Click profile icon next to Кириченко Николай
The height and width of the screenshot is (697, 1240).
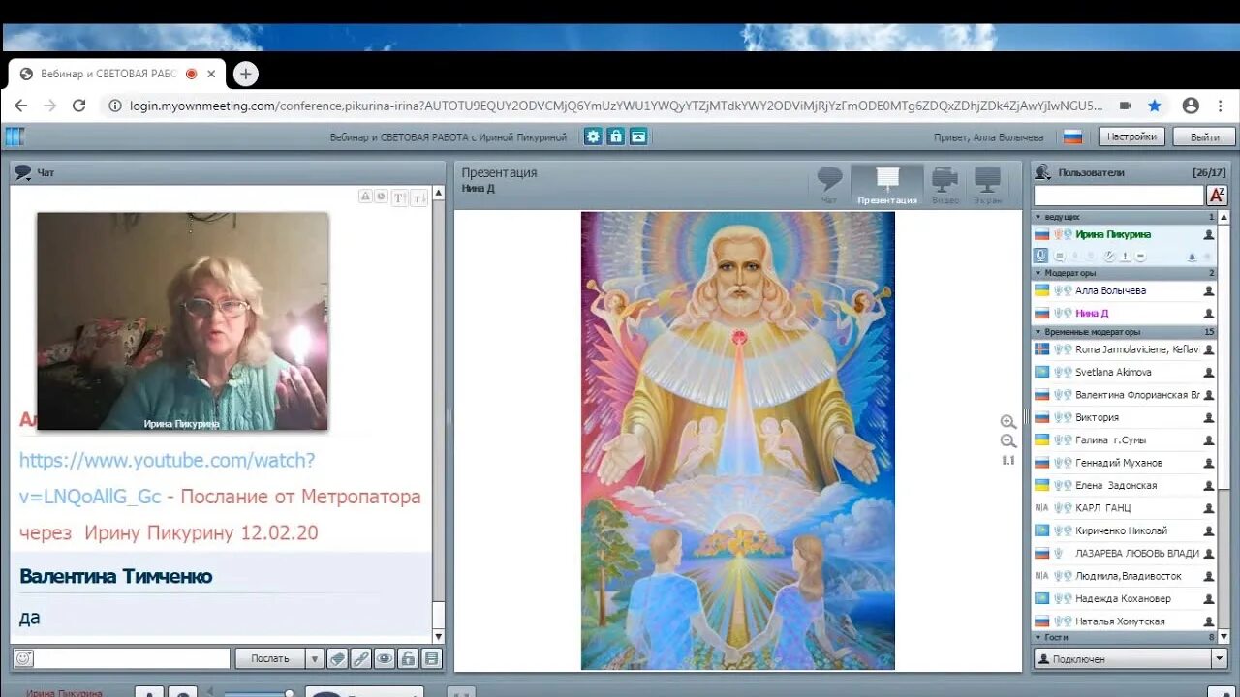pos(1208,530)
